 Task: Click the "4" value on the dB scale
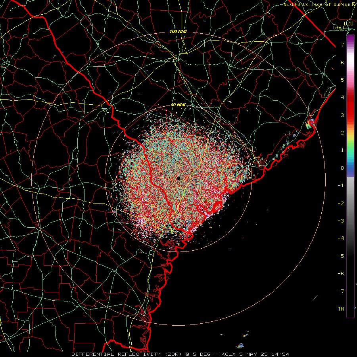coord(342,98)
